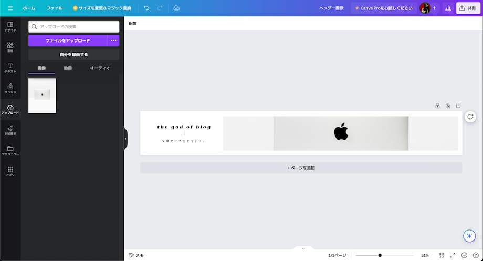Click the ファイルをアップロード button
Screen dimensions: 483x261
68,40
